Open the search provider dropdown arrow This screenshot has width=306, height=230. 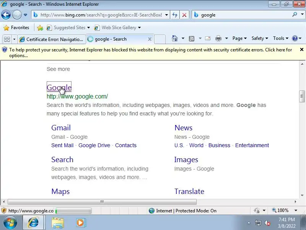(302, 15)
